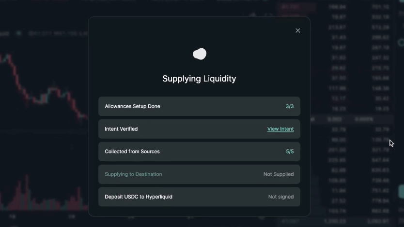Close the Supplying Liquidity dialog
The height and width of the screenshot is (227, 404).
[297, 30]
